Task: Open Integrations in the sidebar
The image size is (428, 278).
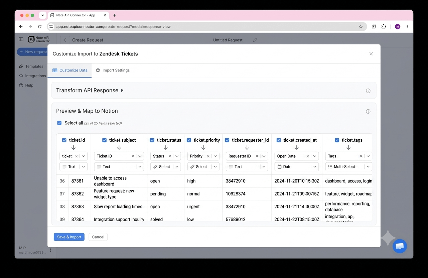Action: 32,76
